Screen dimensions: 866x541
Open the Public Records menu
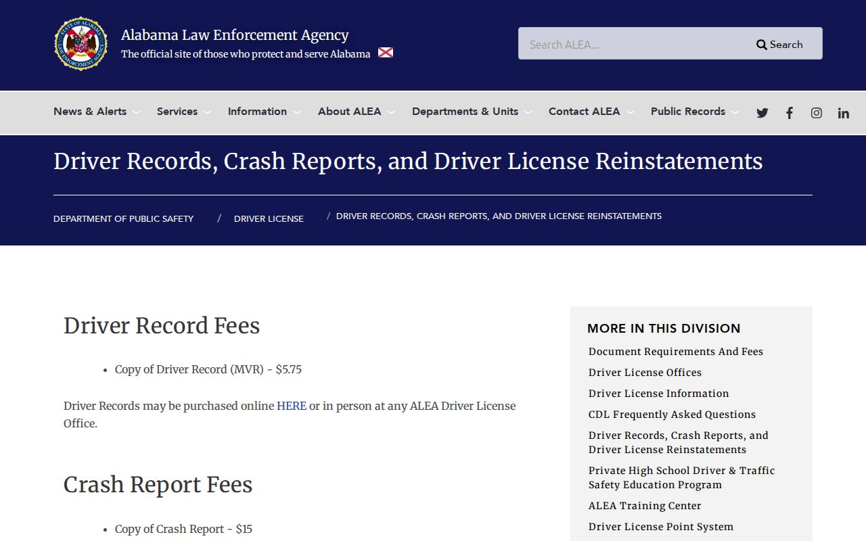click(x=695, y=112)
